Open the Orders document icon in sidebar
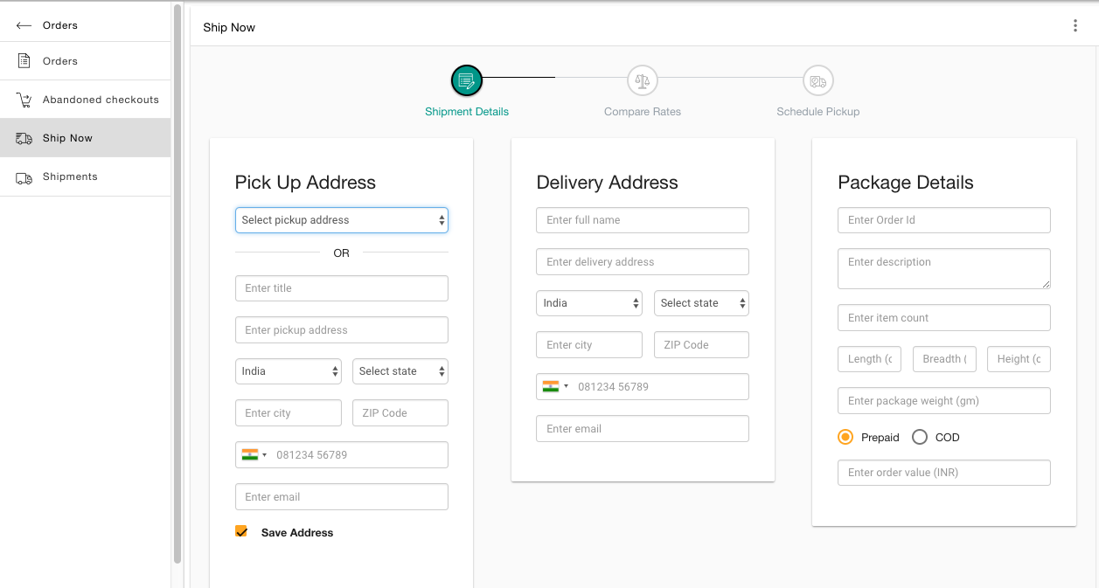The height and width of the screenshot is (588, 1099). click(x=24, y=61)
